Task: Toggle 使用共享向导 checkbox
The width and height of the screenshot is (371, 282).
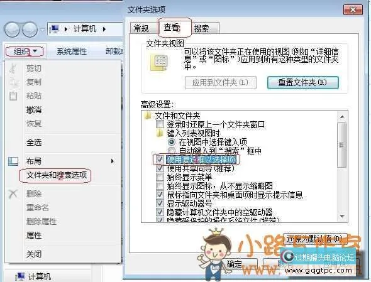Action: pyautogui.click(x=160, y=168)
